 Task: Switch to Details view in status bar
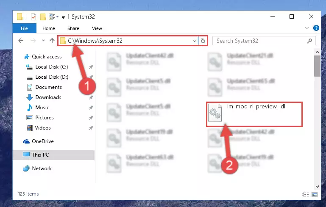(305, 195)
